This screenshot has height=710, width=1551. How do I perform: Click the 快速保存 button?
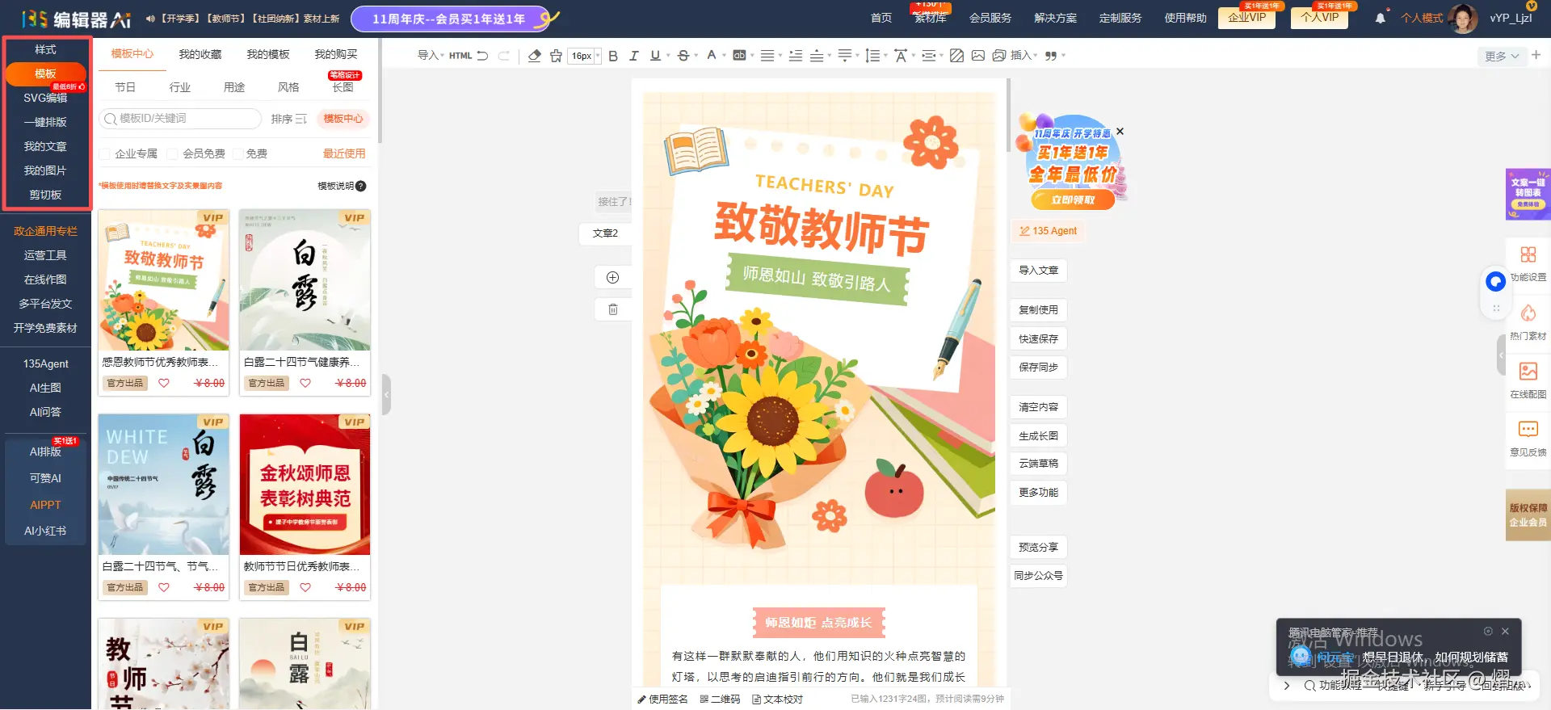(x=1038, y=339)
